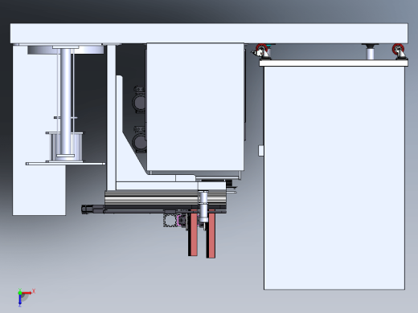Click the red X axis arrow of the triad
The image size is (418, 313).
coord(27,293)
